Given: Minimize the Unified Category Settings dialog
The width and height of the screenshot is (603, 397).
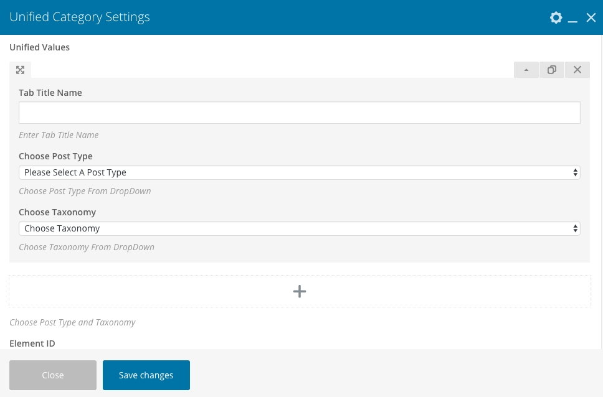Looking at the screenshot, I should point(573,19).
